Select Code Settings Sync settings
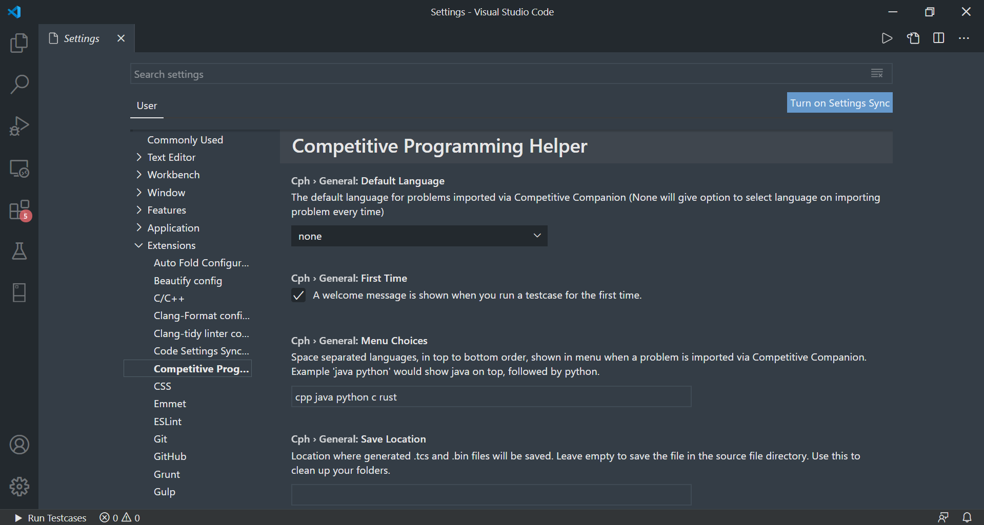The height and width of the screenshot is (525, 984). coord(201,351)
